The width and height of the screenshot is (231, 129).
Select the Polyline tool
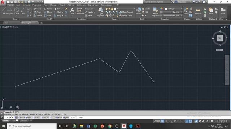[10, 11]
